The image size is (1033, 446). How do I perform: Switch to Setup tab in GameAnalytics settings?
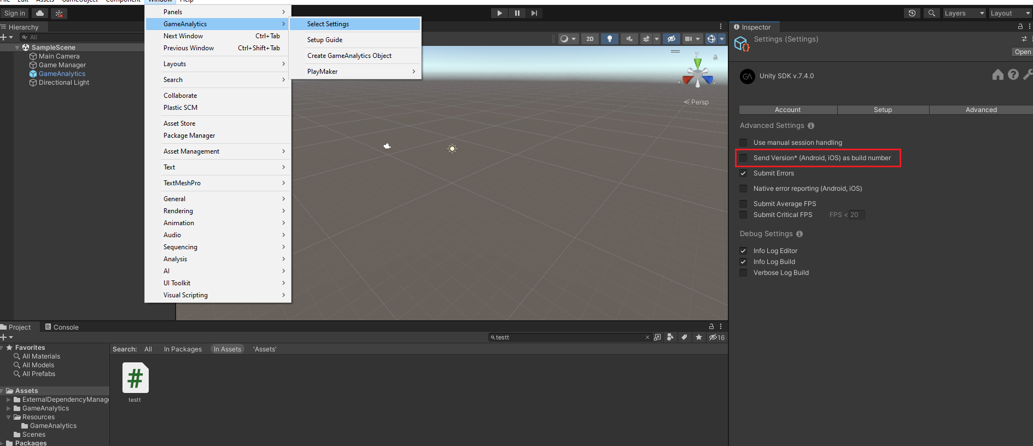coord(883,110)
